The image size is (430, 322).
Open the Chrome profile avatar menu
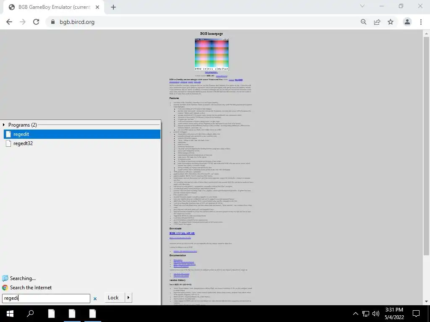[407, 22]
